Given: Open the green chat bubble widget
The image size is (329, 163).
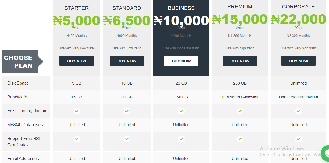Looking at the screenshot, I should [x=326, y=153].
